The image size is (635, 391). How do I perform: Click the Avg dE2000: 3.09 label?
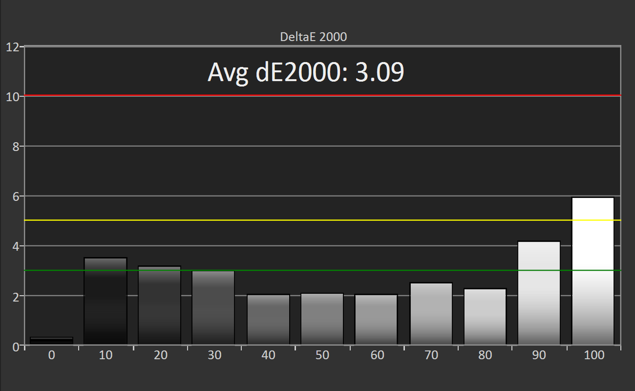click(306, 72)
